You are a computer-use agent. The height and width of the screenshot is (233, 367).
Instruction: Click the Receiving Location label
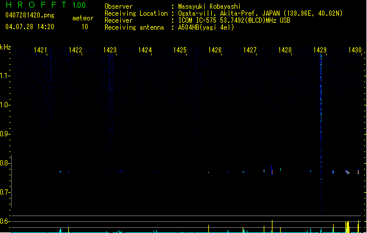[x=136, y=13]
